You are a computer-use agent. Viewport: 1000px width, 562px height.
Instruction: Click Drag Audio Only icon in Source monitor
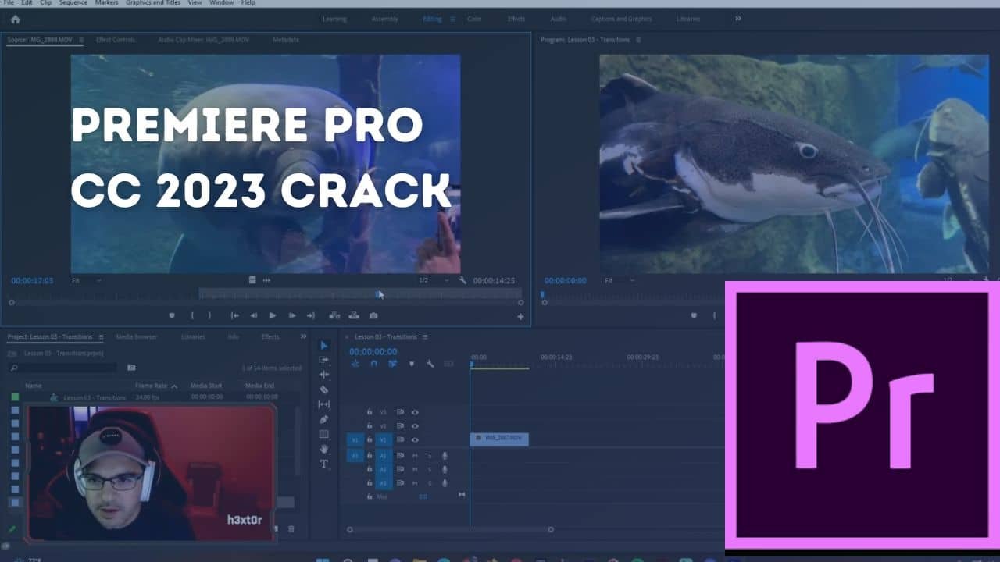coord(266,279)
